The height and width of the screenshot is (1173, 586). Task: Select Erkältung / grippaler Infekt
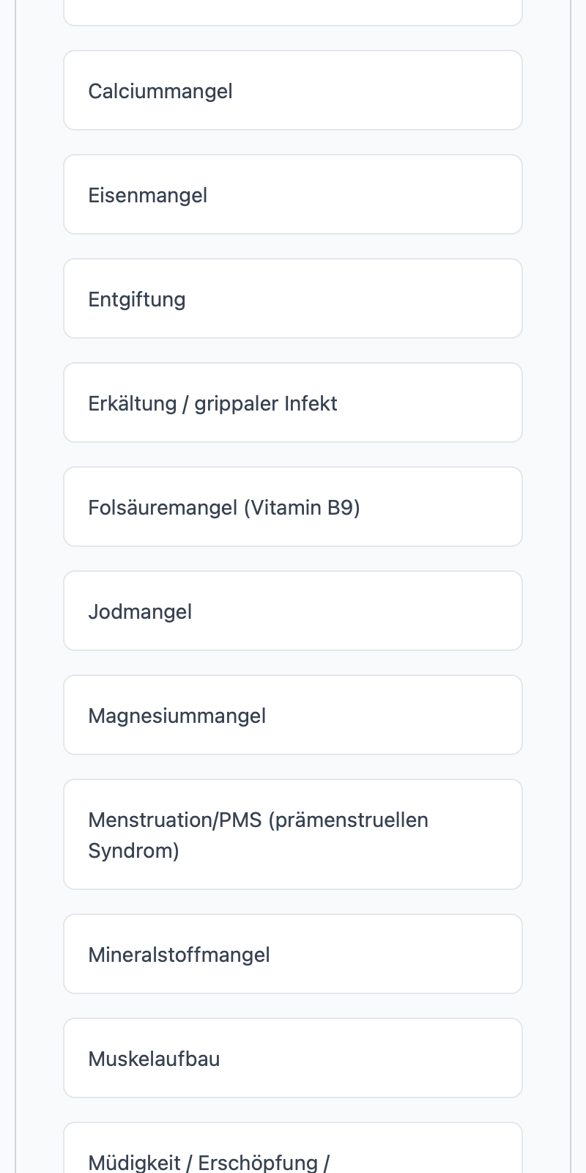pos(293,402)
